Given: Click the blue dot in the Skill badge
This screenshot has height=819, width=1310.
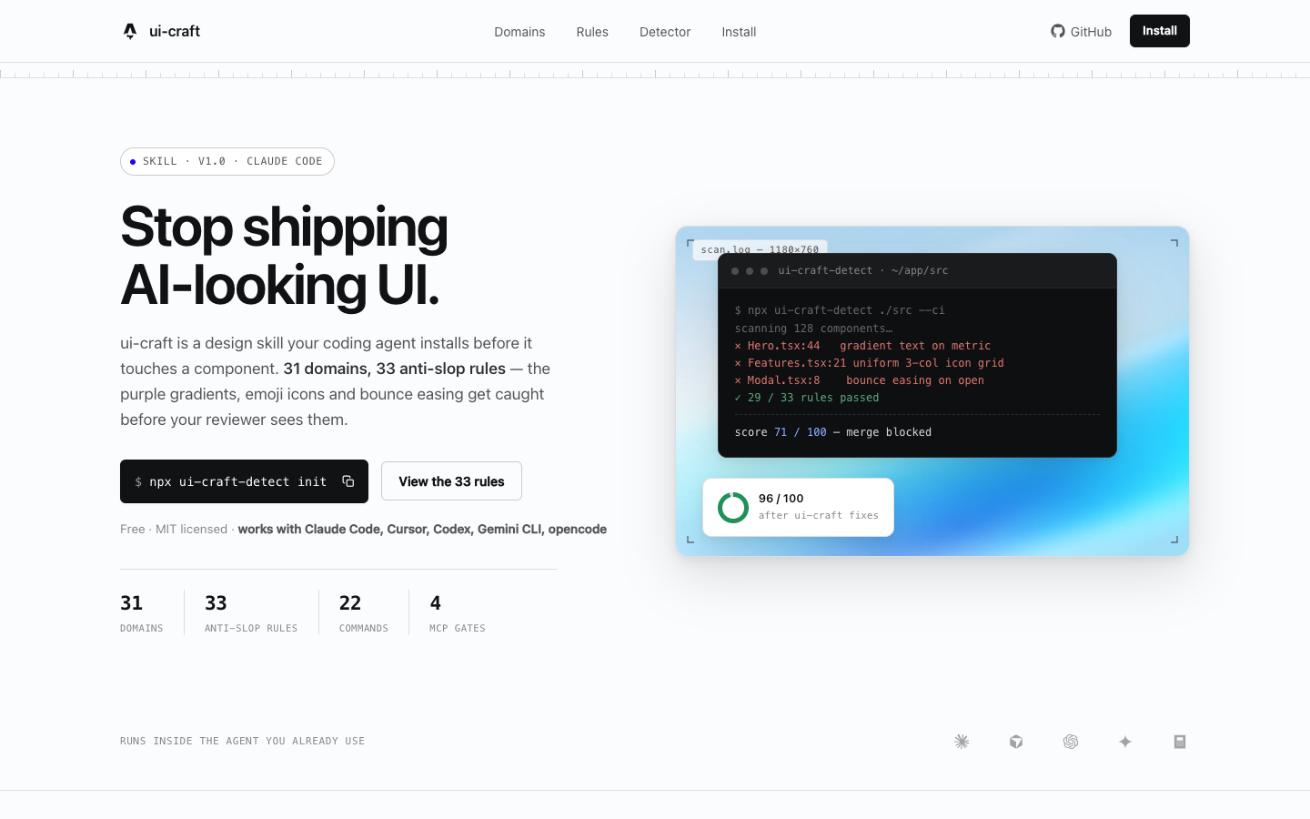Looking at the screenshot, I should pos(133,162).
